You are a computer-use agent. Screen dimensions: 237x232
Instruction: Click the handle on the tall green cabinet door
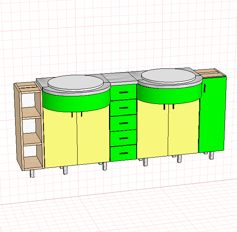coord(204,88)
